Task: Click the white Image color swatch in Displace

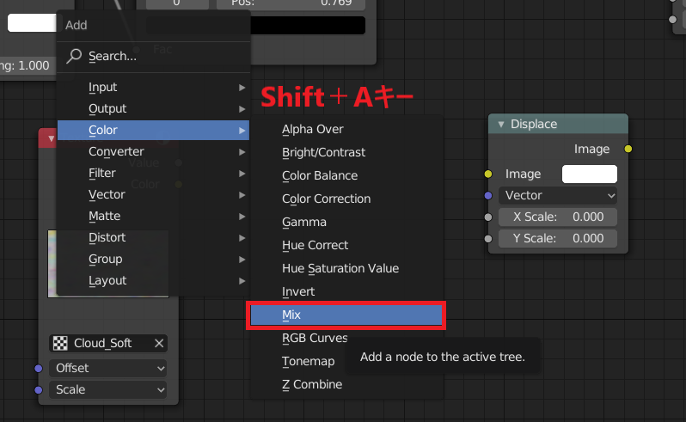Action: coord(590,174)
